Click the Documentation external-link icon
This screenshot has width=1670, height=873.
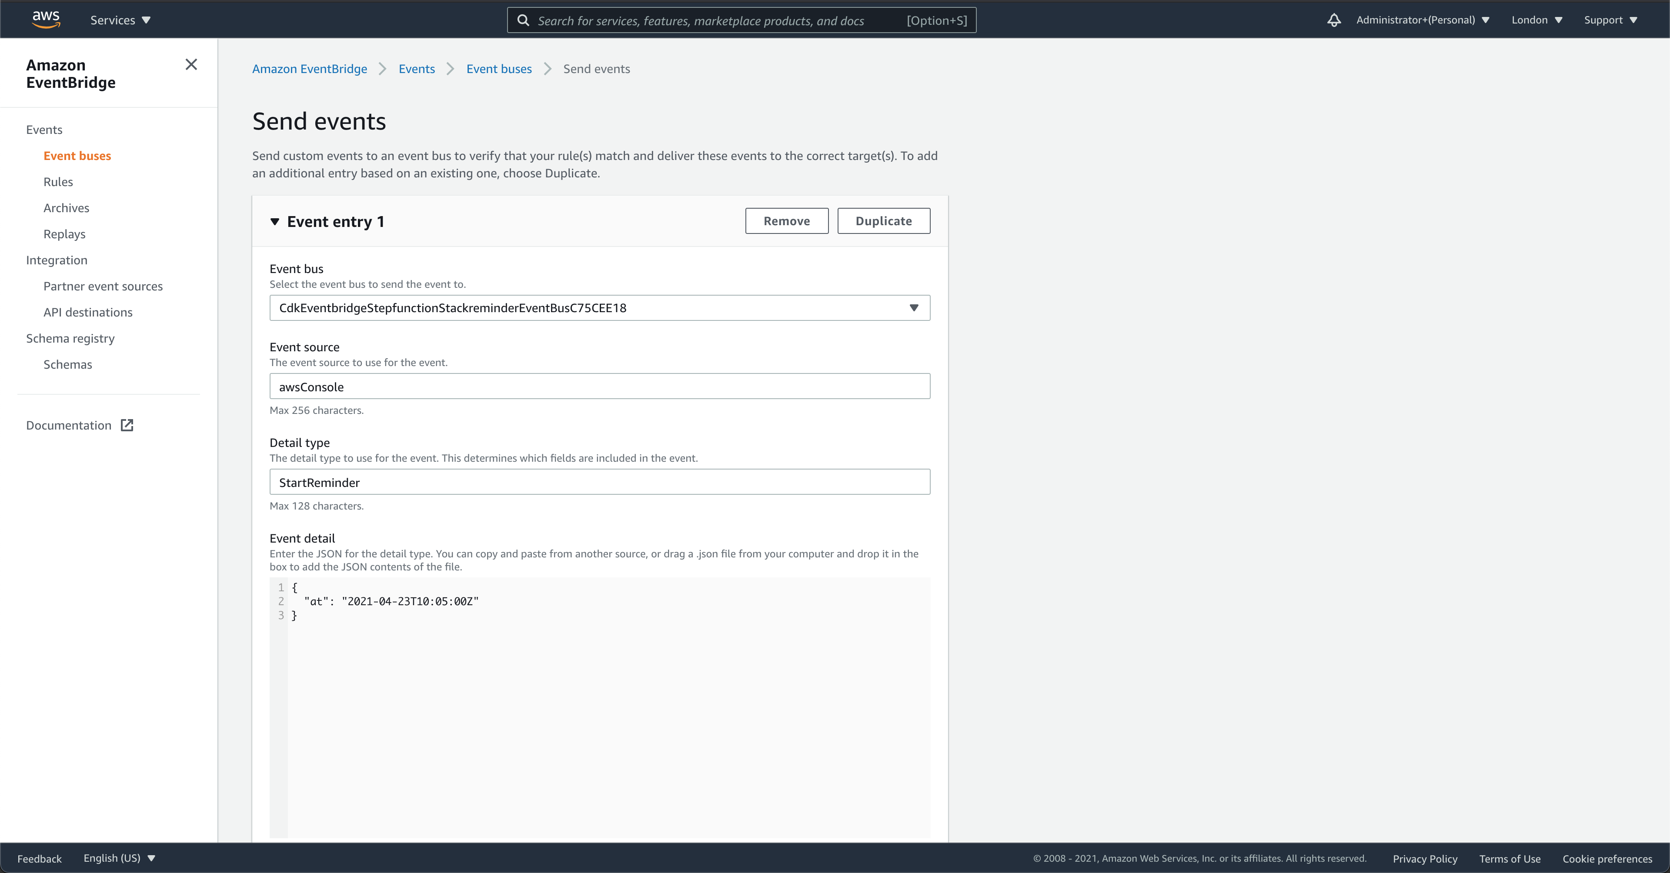point(127,425)
